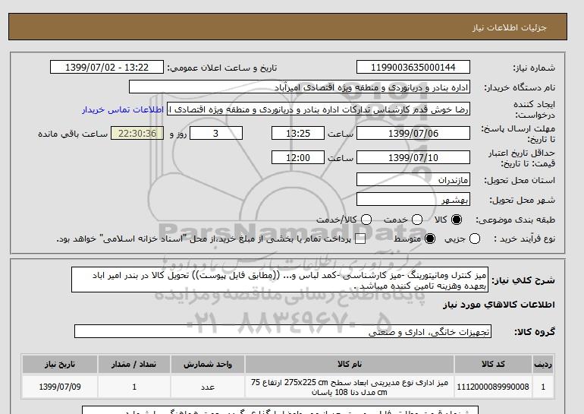Open the اطلاعات تماس خریدار link
The height and width of the screenshot is (414, 584).
[x=123, y=109]
